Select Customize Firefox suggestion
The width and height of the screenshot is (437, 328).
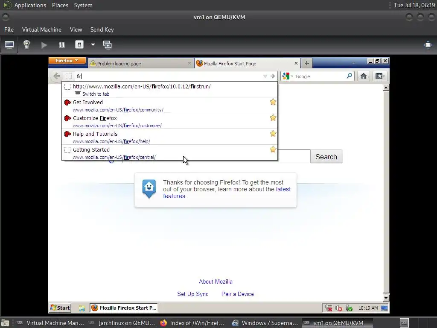[x=169, y=121]
